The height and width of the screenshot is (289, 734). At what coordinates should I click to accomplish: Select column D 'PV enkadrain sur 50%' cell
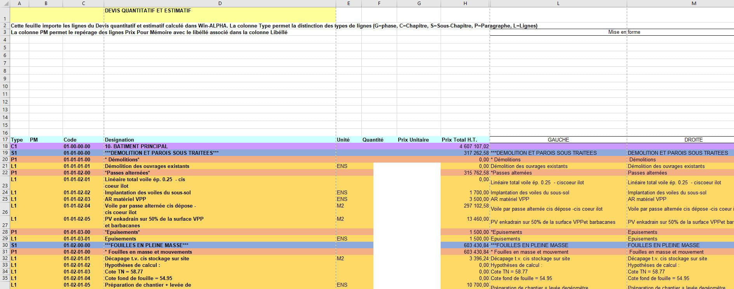click(x=220, y=222)
